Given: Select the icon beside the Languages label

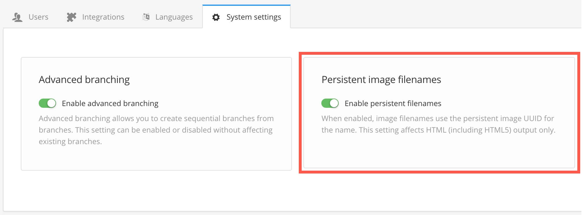Looking at the screenshot, I should [145, 17].
